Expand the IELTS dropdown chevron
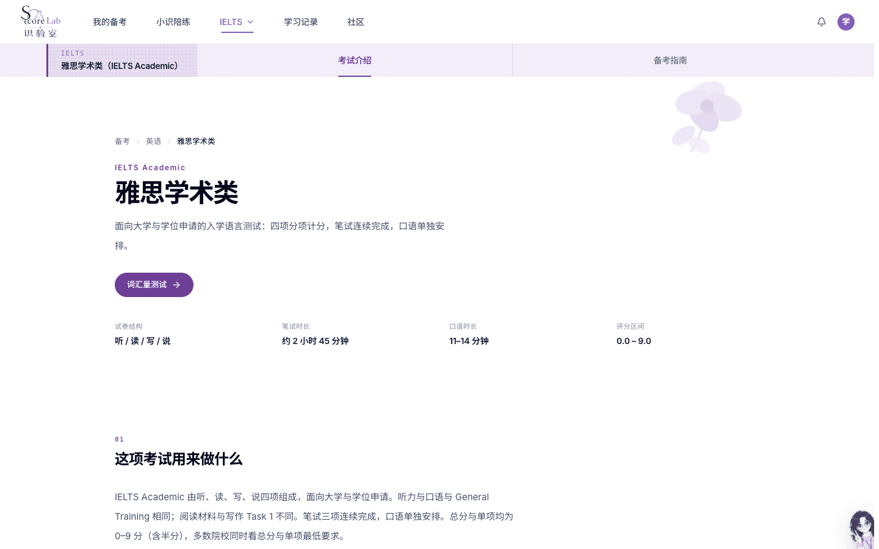The height and width of the screenshot is (549, 879). coord(250,22)
